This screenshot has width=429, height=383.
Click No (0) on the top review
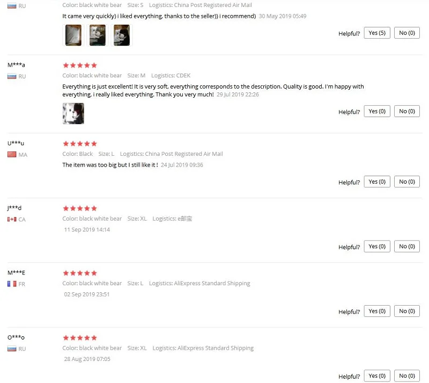click(x=406, y=33)
